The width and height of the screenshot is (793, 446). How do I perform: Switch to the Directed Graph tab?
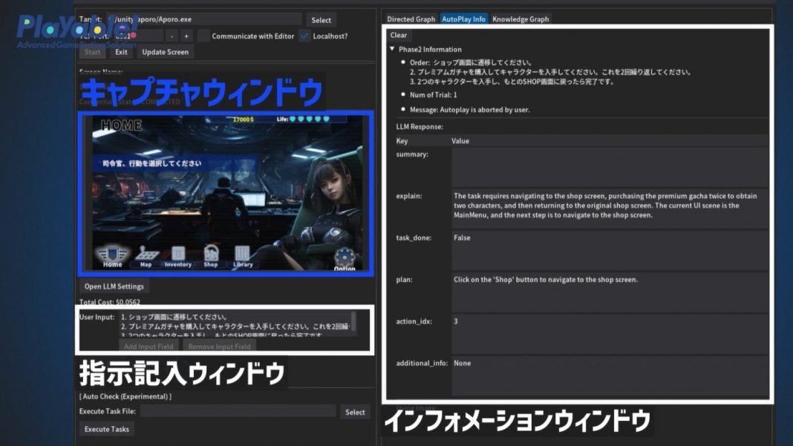coord(410,19)
